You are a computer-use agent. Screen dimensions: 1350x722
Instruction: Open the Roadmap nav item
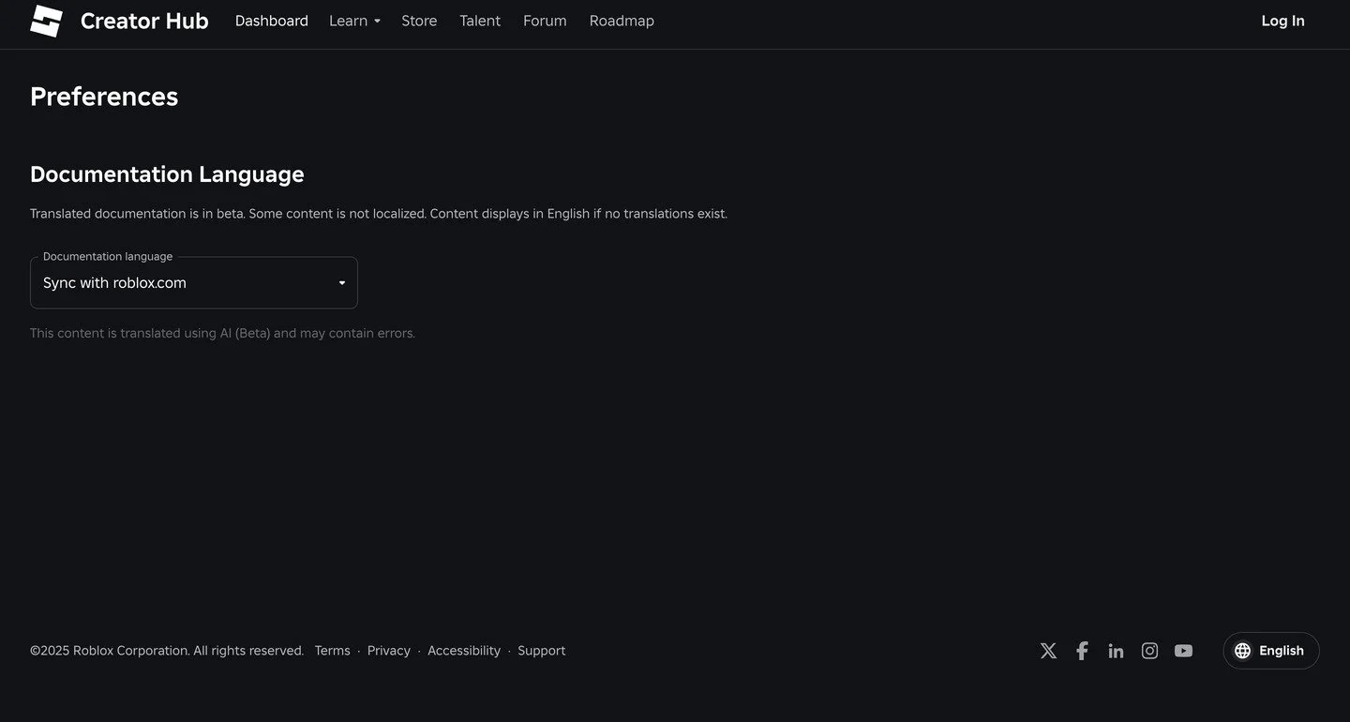(622, 21)
